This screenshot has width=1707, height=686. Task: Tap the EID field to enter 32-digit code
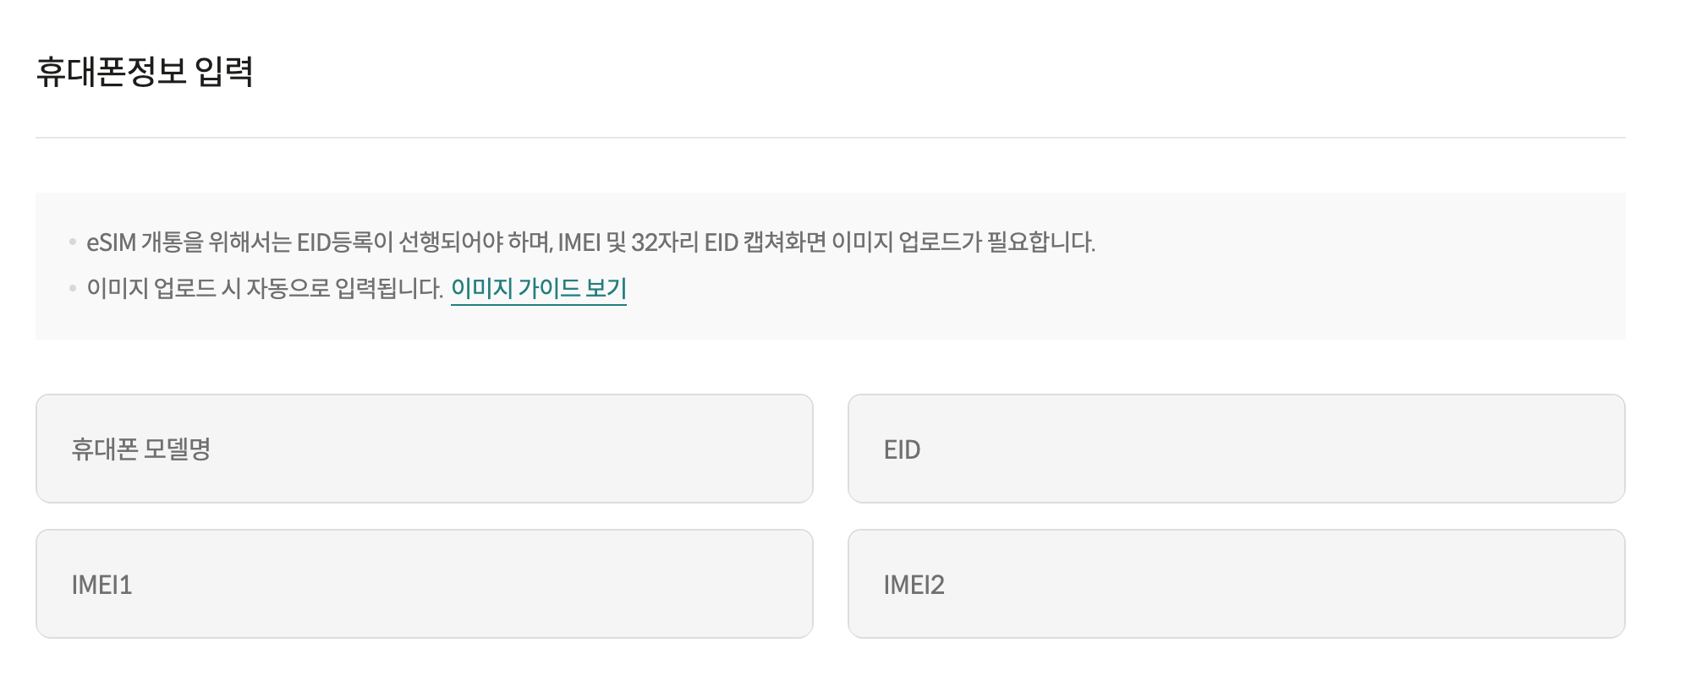pyautogui.click(x=1237, y=449)
